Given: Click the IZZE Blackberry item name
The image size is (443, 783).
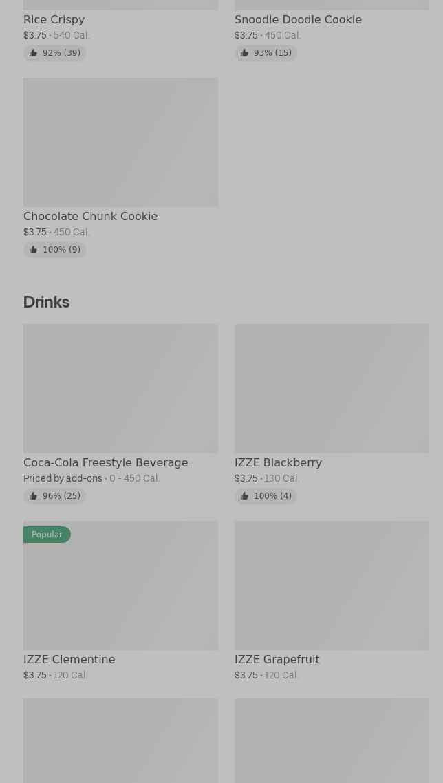Looking at the screenshot, I should (278, 463).
